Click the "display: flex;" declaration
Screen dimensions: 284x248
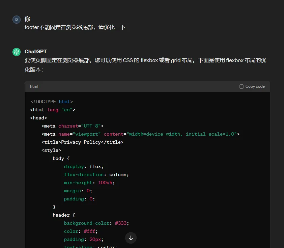[84, 166]
